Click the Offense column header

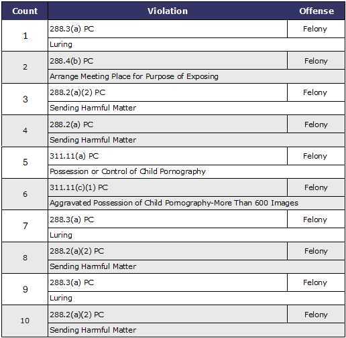(x=316, y=11)
